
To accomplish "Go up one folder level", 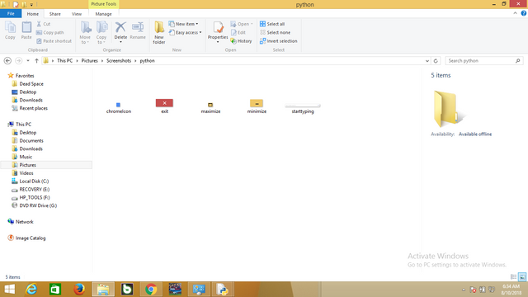I will point(36,60).
